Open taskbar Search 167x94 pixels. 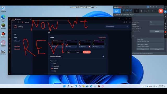[68, 86]
